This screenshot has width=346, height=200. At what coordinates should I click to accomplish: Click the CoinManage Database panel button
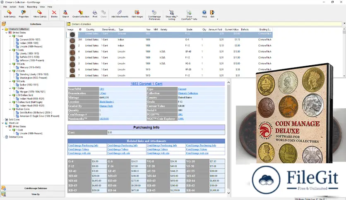pos(36,188)
